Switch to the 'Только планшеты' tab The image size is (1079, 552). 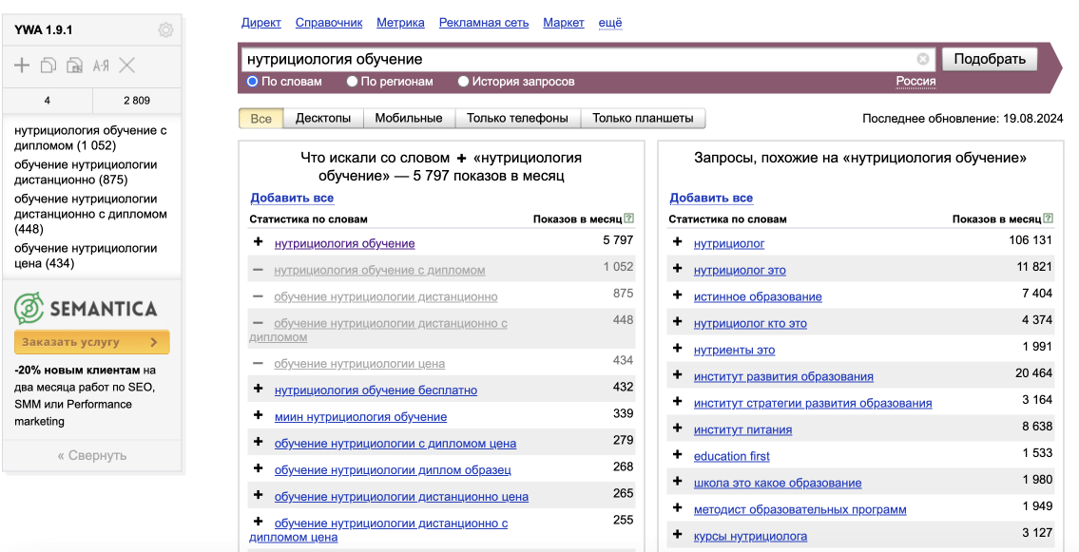click(x=643, y=118)
